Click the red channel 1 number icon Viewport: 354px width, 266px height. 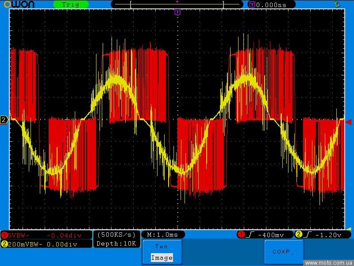tap(4, 235)
